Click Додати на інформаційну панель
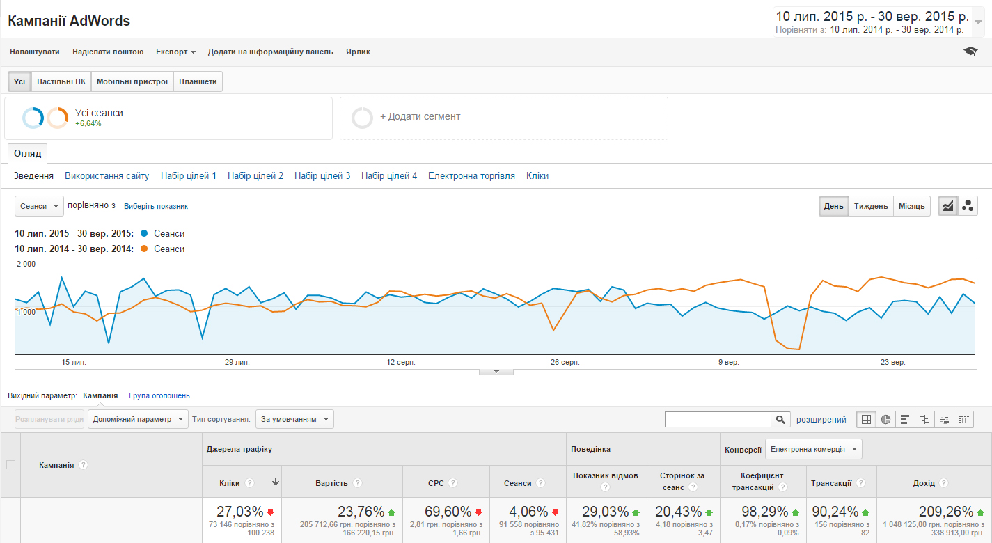 coord(270,52)
